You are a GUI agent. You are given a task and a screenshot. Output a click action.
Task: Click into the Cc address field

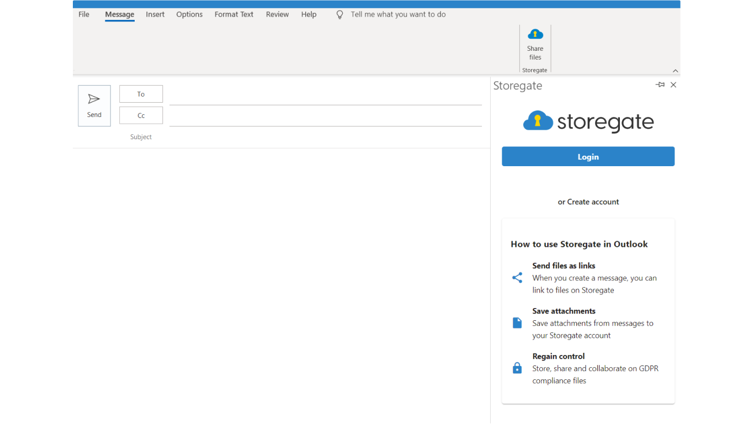(x=326, y=116)
